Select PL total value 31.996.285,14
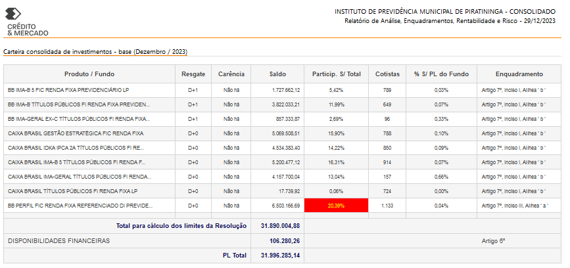This screenshot has width=570, height=268. click(280, 256)
